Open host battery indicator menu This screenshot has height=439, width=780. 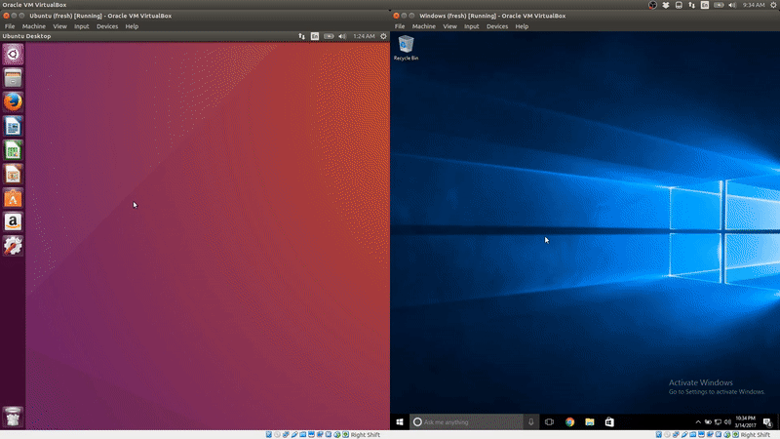[x=719, y=5]
